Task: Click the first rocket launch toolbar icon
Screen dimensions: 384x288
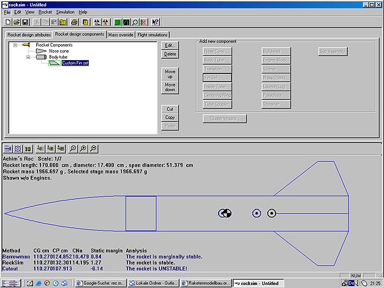Action: [97, 22]
